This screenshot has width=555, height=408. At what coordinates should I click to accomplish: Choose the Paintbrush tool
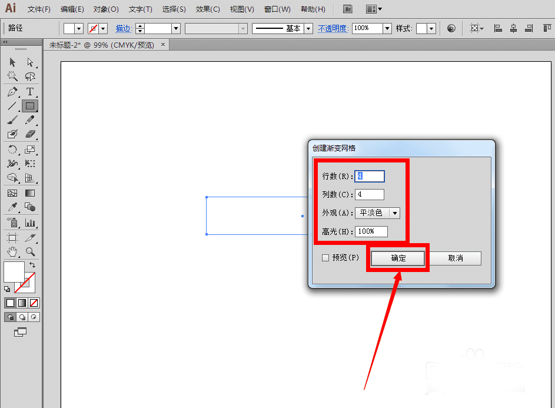pos(12,120)
